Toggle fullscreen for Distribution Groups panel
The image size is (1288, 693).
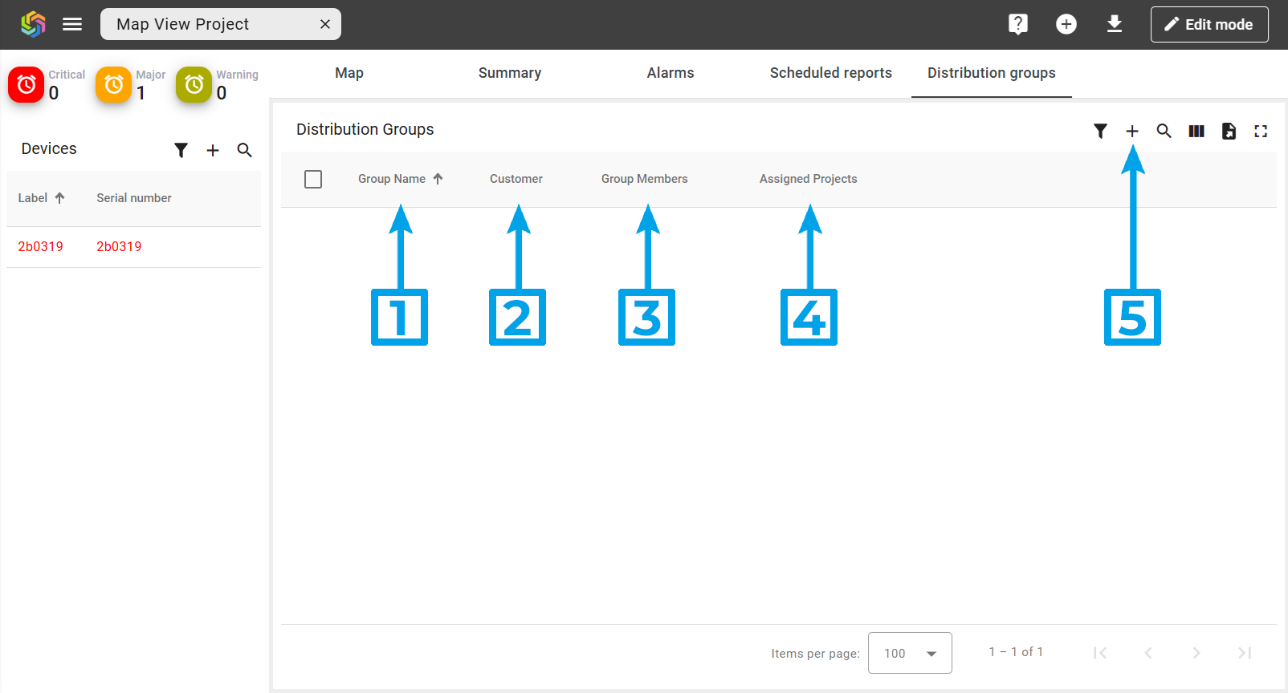coord(1261,131)
